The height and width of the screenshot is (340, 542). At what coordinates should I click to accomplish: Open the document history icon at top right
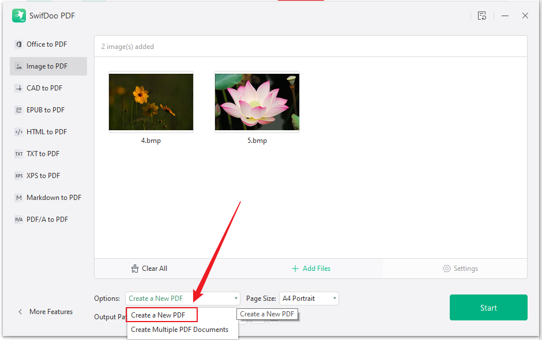(482, 16)
